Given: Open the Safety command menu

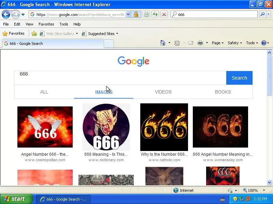Looking at the screenshot, I should coord(235,43).
